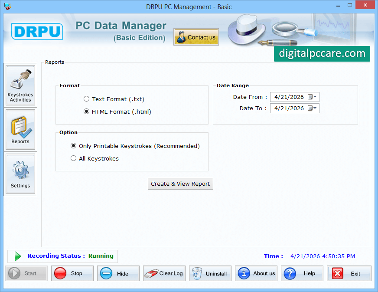This screenshot has height=292, width=378.
Task: Click the Recording Status label
Action: pos(56,256)
